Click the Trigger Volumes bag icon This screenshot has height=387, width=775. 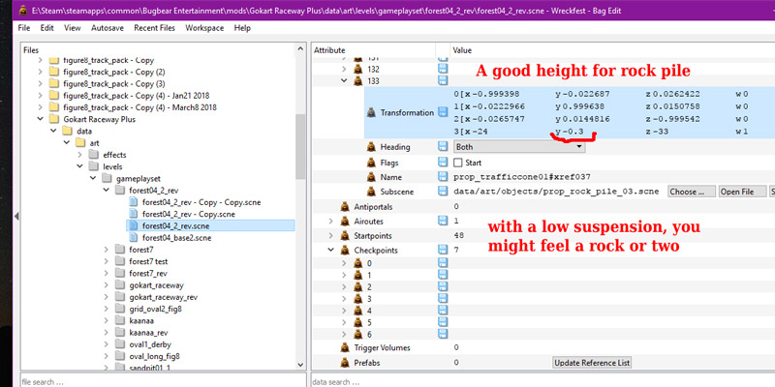click(345, 347)
